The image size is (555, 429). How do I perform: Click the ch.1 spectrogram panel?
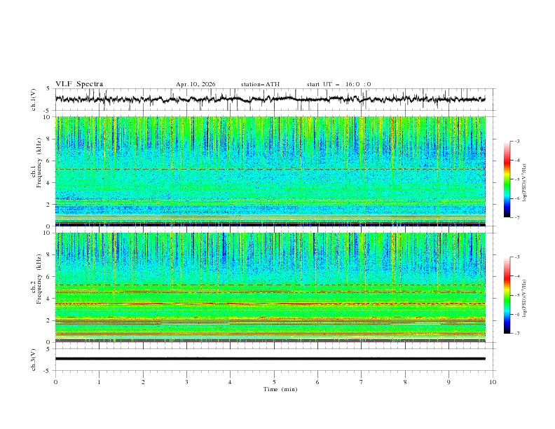[270, 171]
